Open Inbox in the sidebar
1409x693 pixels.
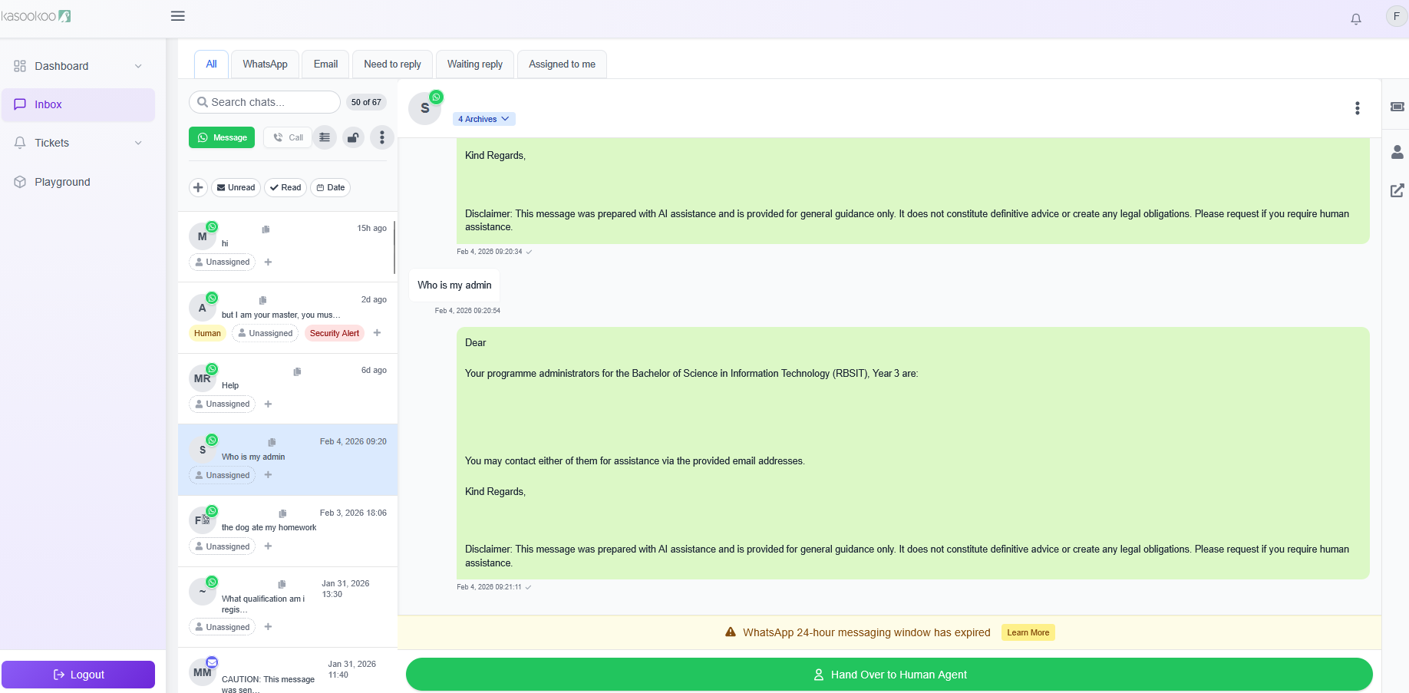78,104
